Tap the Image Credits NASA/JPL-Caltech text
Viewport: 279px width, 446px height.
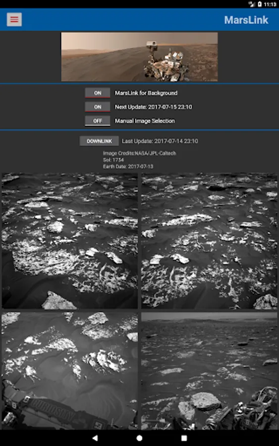pos(139,153)
